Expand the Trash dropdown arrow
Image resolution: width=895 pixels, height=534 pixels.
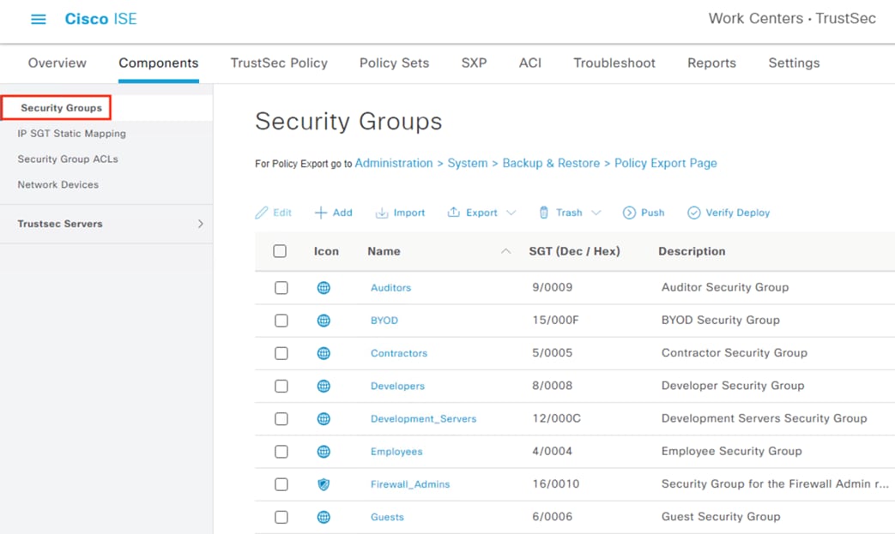tap(596, 213)
